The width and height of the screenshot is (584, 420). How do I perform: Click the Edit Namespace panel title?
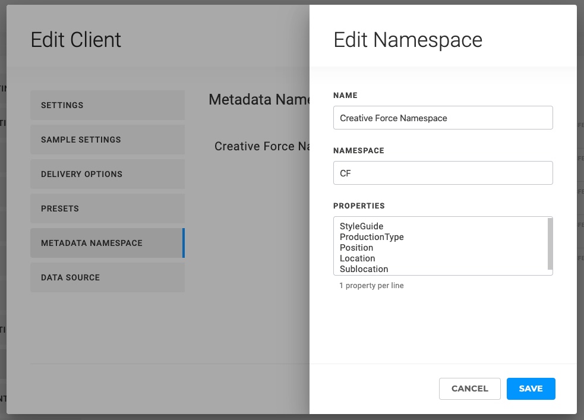(x=408, y=40)
